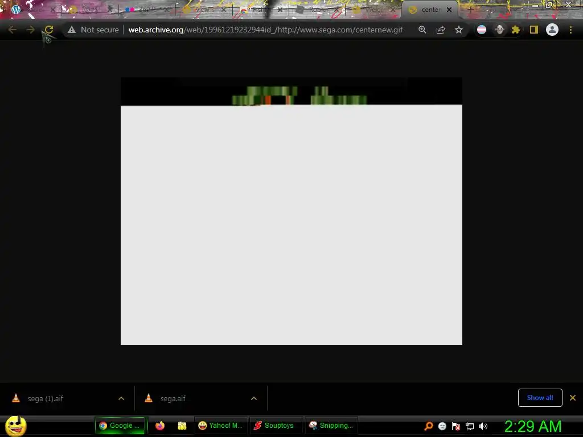Reload the archived Sega GIF page
The image size is (583, 437).
[x=49, y=30]
